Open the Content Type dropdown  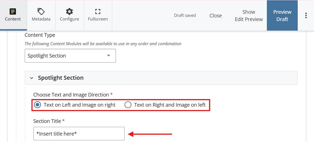pos(70,56)
